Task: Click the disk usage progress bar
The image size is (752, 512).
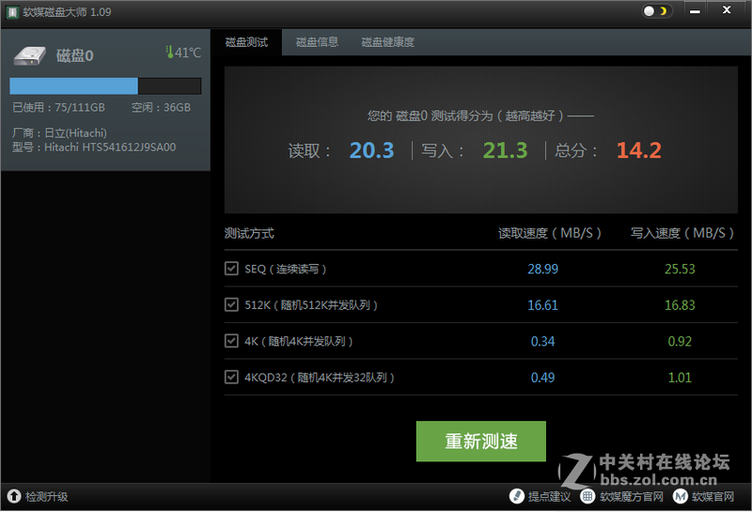Action: [x=105, y=86]
